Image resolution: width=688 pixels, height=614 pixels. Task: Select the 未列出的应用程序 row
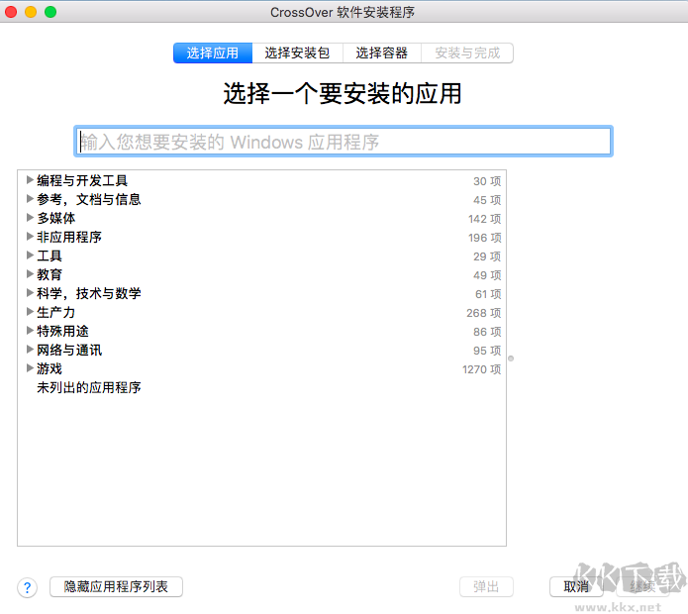[x=89, y=387]
